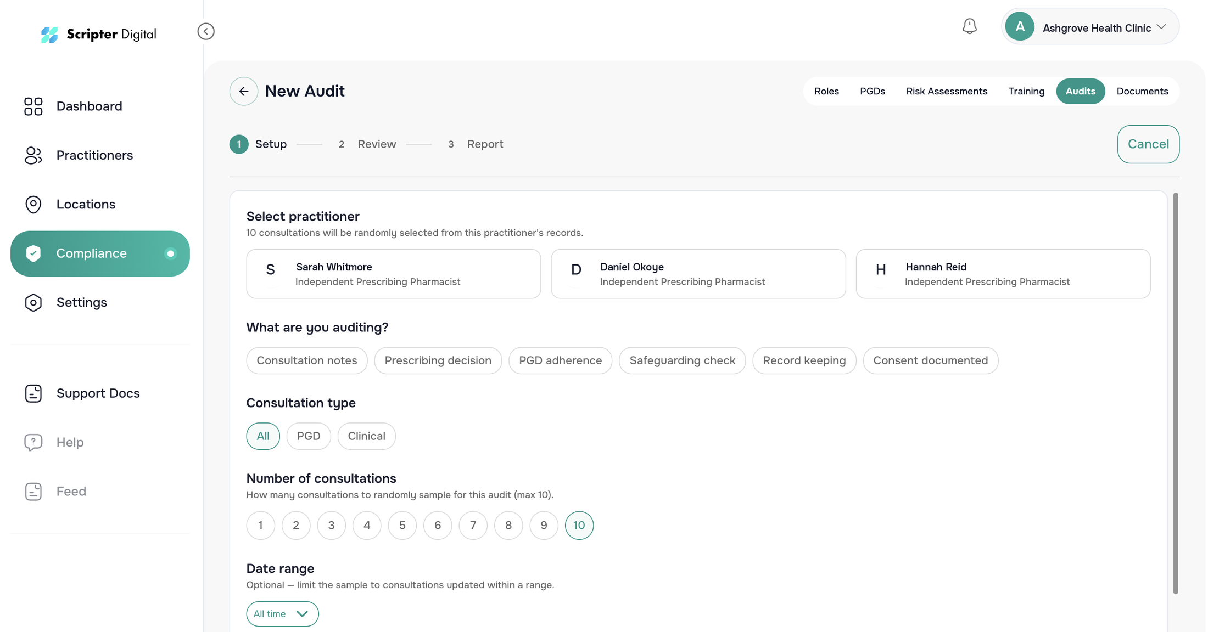
Task: Click the Settings hexagon icon
Action: pos(33,302)
